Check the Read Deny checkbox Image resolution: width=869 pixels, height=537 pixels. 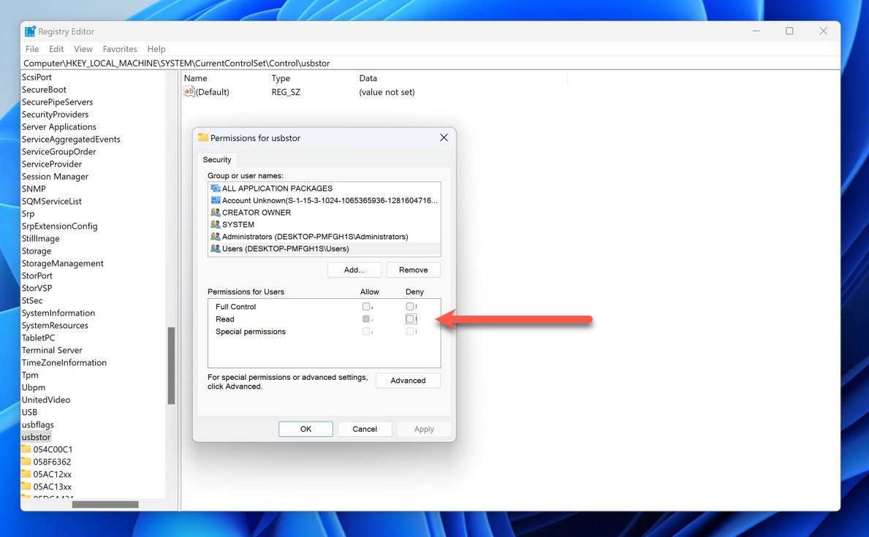[x=410, y=319]
